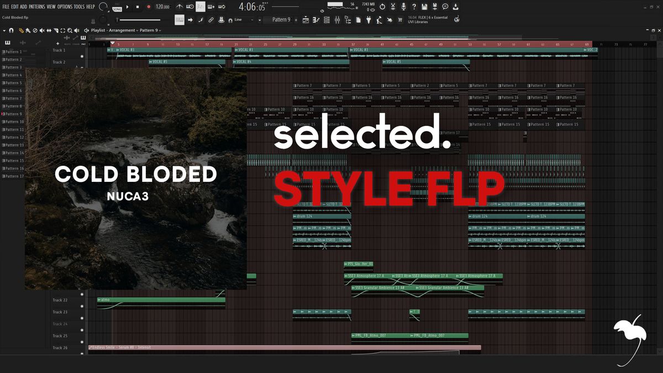Viewport: 663px width, 373px height.
Task: Open the Mixer view icon
Action: (337, 20)
